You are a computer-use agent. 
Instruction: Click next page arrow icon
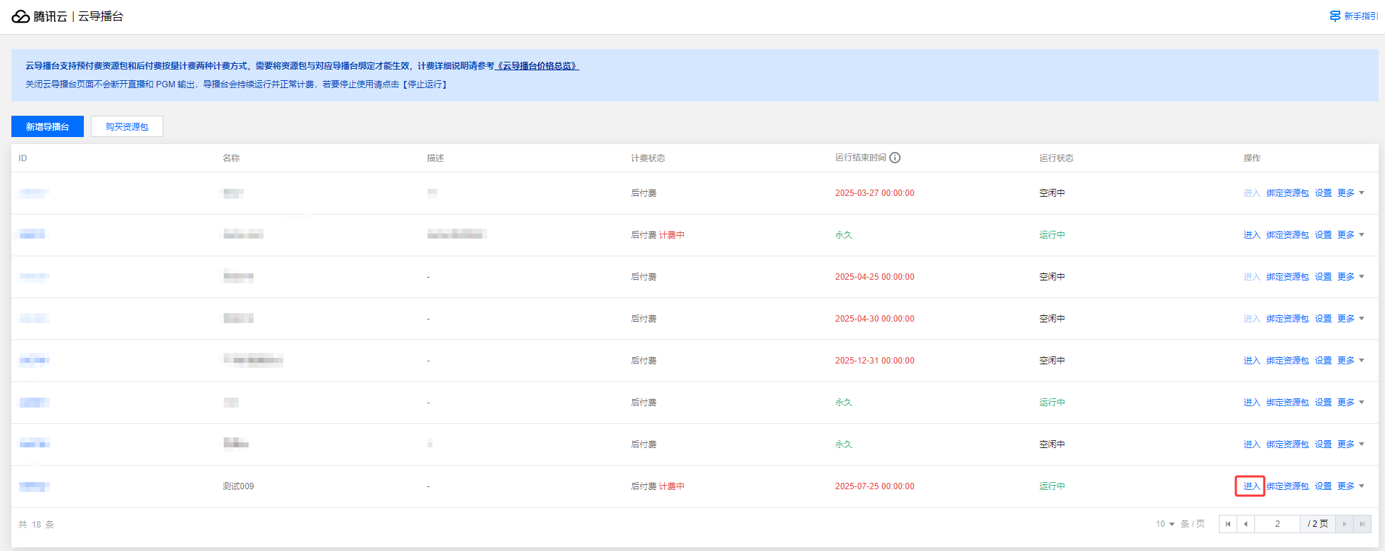click(1345, 524)
